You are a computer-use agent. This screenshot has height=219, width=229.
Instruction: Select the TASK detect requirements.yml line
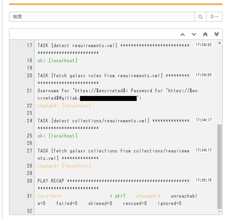113,49
